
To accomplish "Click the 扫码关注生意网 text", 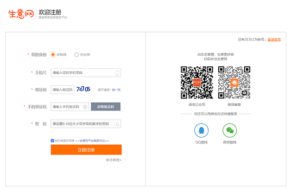I will [x=215, y=59].
